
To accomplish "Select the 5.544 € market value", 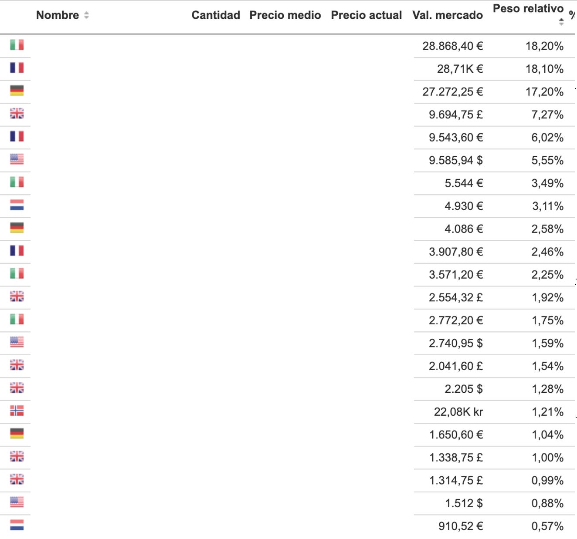I will pyautogui.click(x=464, y=183).
